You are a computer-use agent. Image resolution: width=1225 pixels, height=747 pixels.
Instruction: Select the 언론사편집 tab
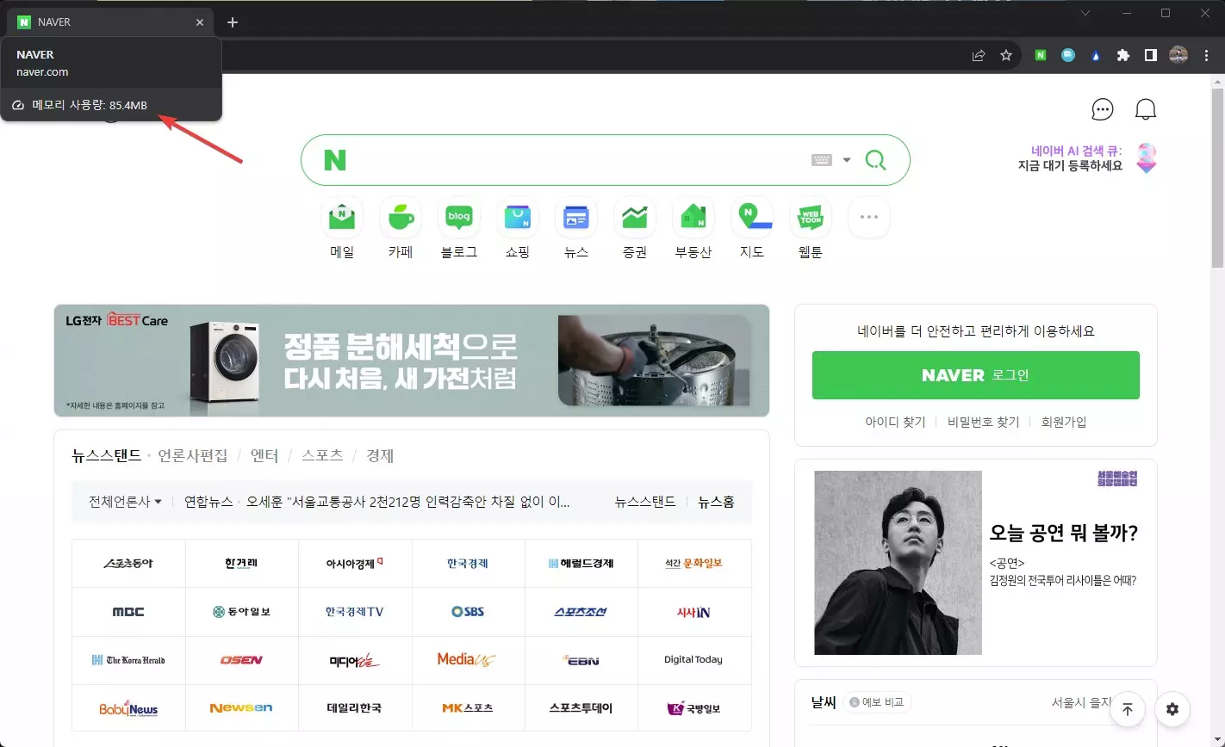point(193,456)
